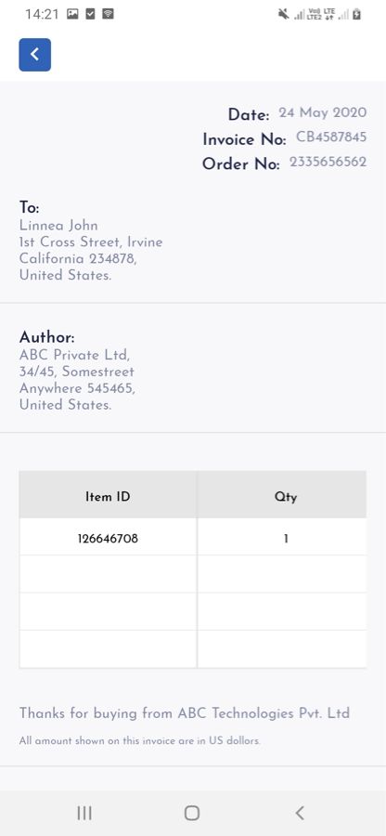Tap the battery icon in status bar

[x=356, y=14]
